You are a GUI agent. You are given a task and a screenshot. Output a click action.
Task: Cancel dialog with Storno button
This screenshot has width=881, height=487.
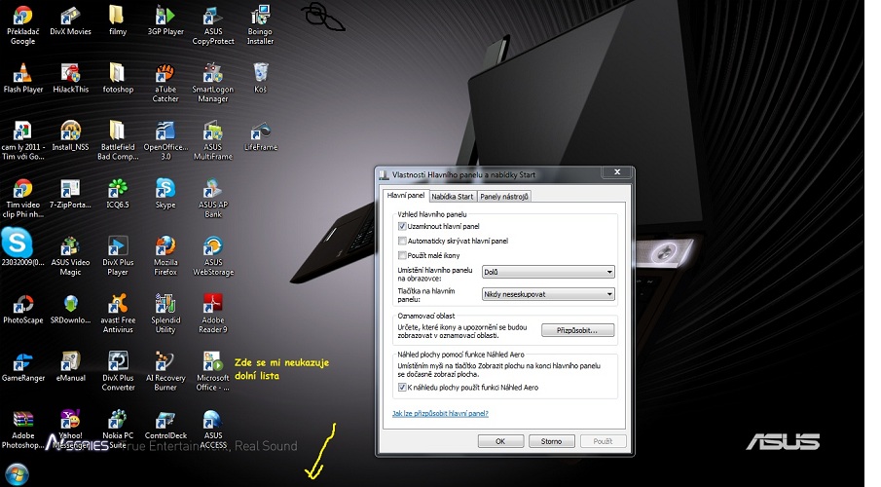(551, 441)
